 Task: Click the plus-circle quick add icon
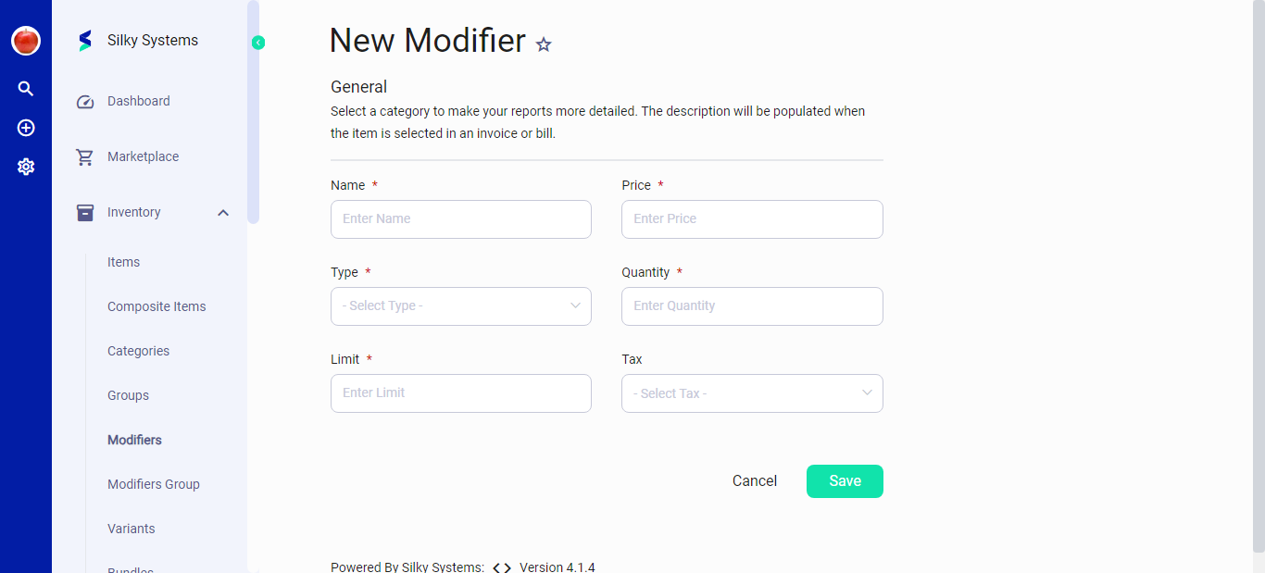click(x=25, y=127)
